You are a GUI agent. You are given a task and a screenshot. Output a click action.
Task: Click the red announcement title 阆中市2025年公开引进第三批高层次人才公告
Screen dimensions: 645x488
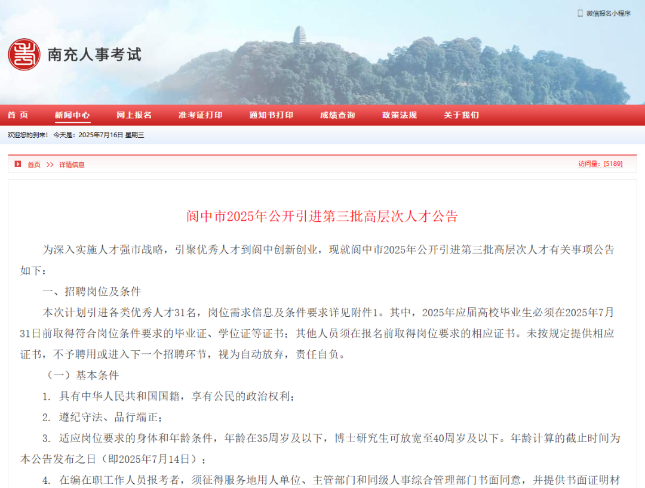tap(322, 217)
